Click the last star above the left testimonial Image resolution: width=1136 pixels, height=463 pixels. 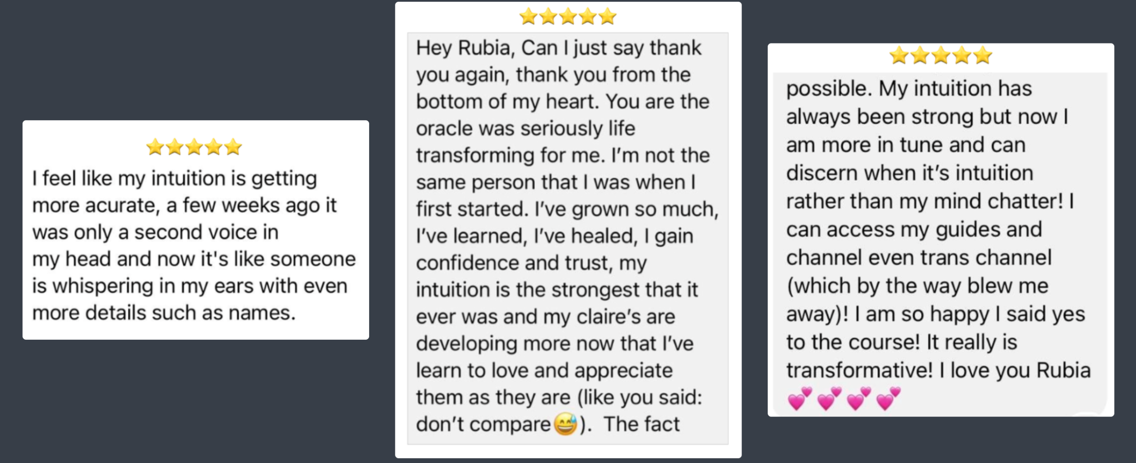(x=233, y=147)
